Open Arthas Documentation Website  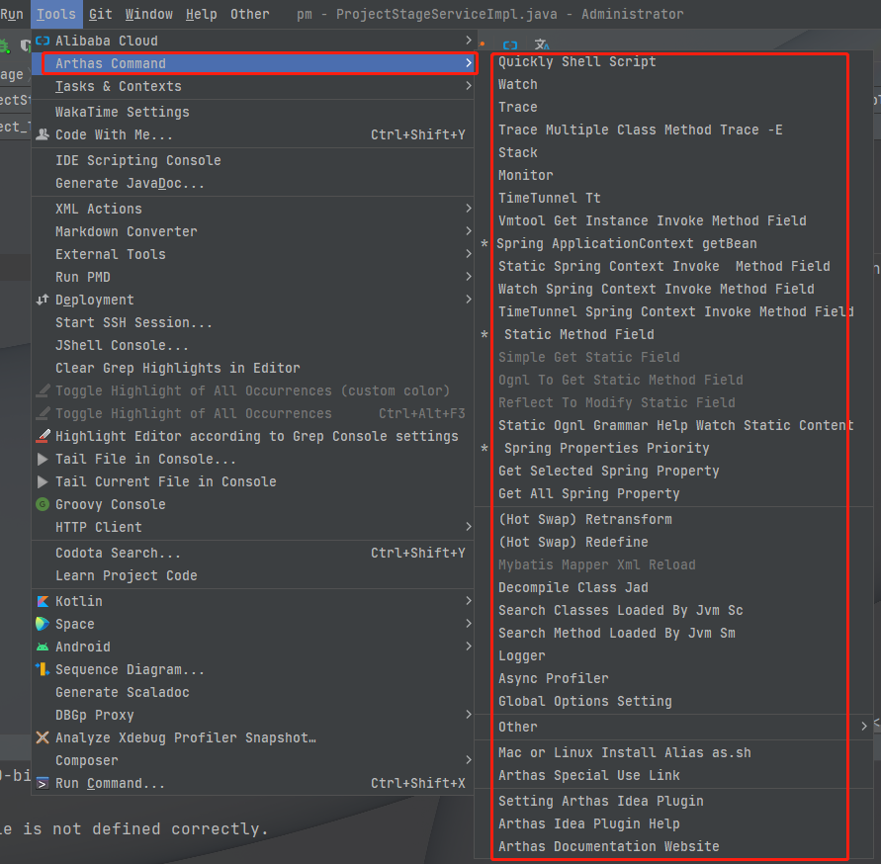[608, 846]
